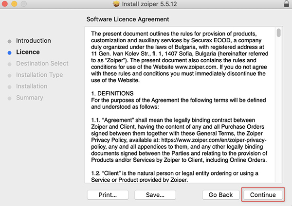Print the licence agreement
This screenshot has width=292, height=206.
108,195
